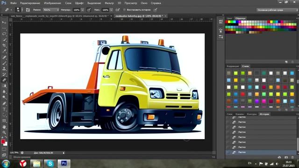Select the Path Selection arrow tool

[4, 115]
